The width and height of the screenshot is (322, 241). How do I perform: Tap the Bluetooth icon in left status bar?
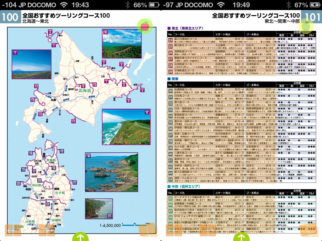click(x=128, y=5)
